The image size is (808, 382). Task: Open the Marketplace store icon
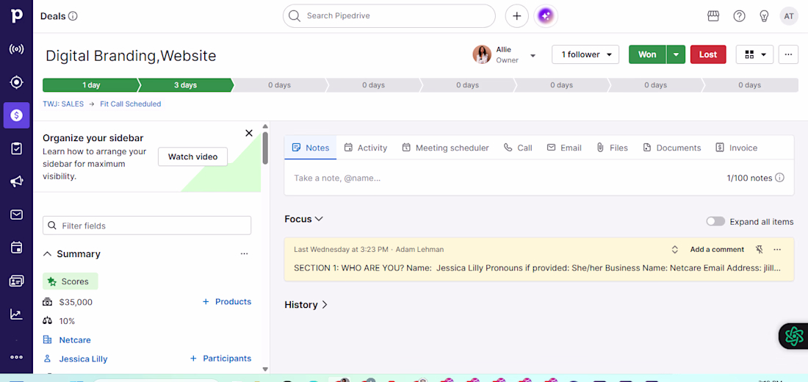pyautogui.click(x=713, y=16)
